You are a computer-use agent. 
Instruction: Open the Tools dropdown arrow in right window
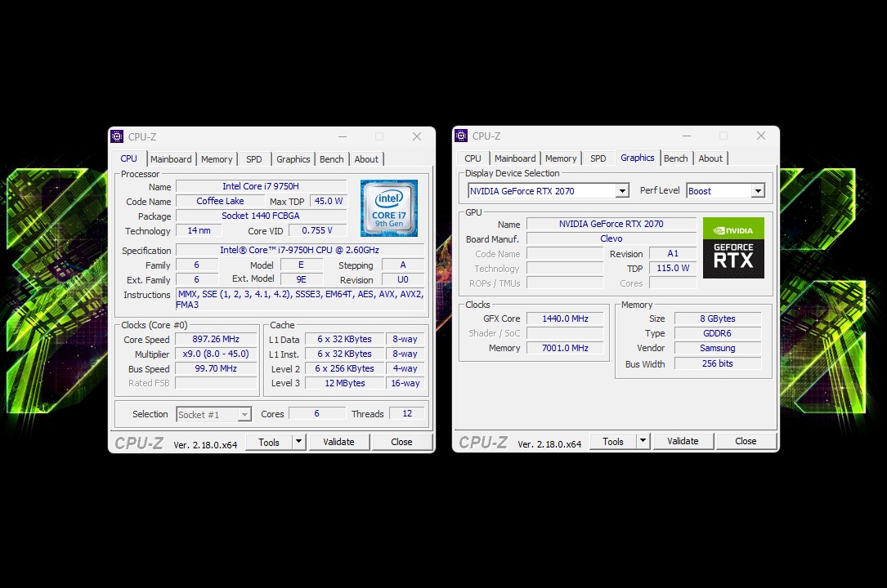tap(643, 441)
